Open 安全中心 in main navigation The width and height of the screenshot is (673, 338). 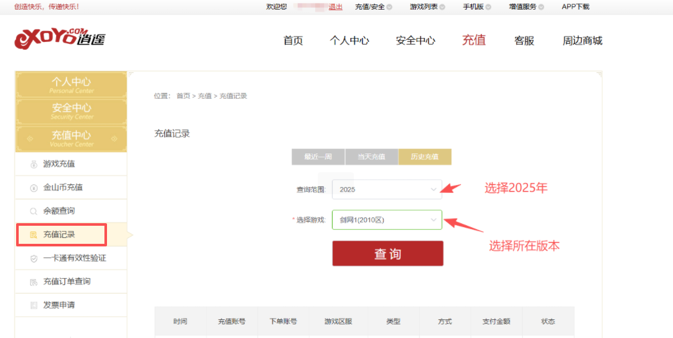[415, 41]
